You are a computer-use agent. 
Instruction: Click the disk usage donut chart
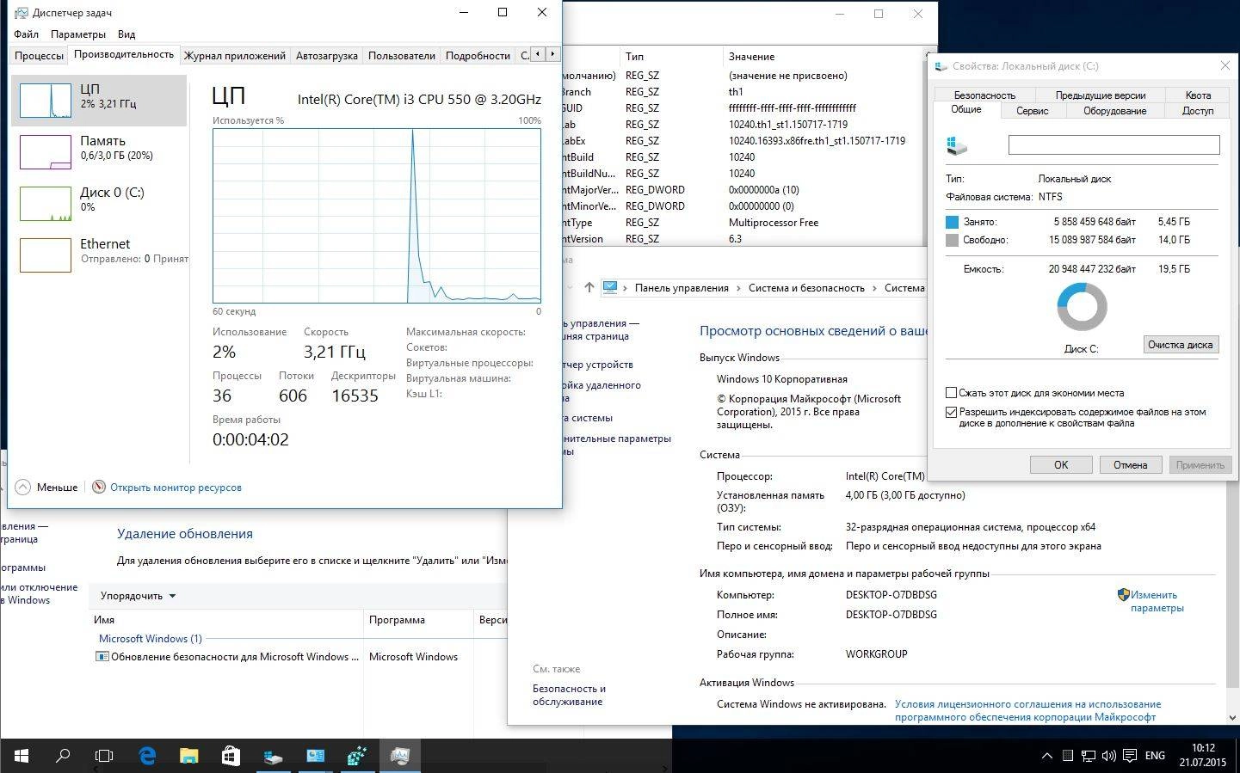tap(1082, 307)
